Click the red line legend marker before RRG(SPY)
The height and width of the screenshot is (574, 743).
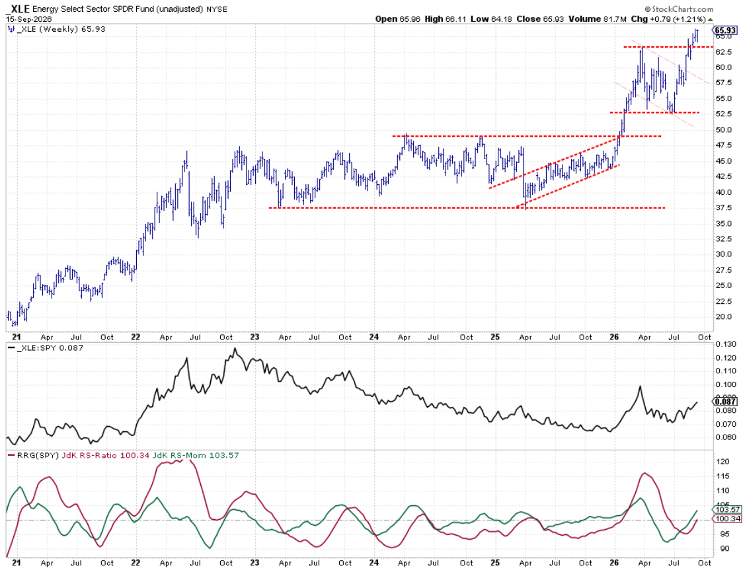[x=11, y=456]
